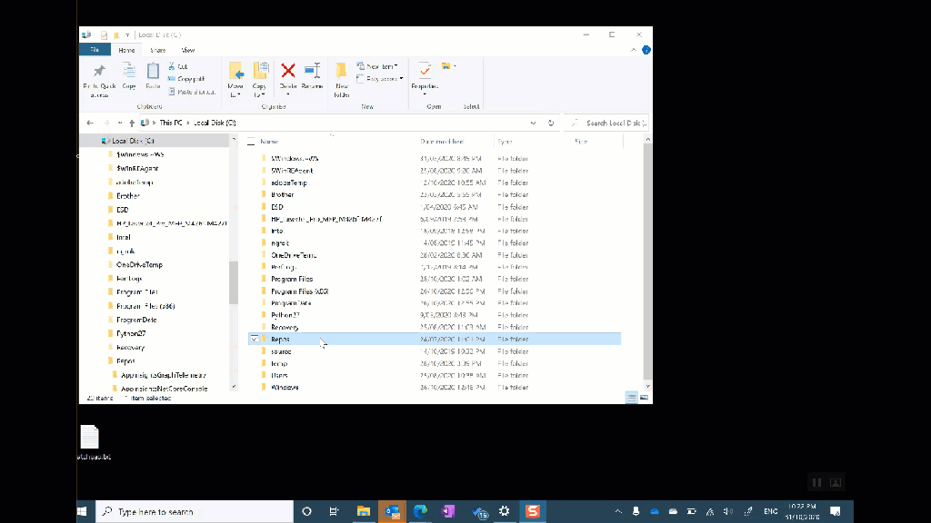Open Microsoft Edge from the taskbar
This screenshot has width=931, height=523.
pos(420,511)
